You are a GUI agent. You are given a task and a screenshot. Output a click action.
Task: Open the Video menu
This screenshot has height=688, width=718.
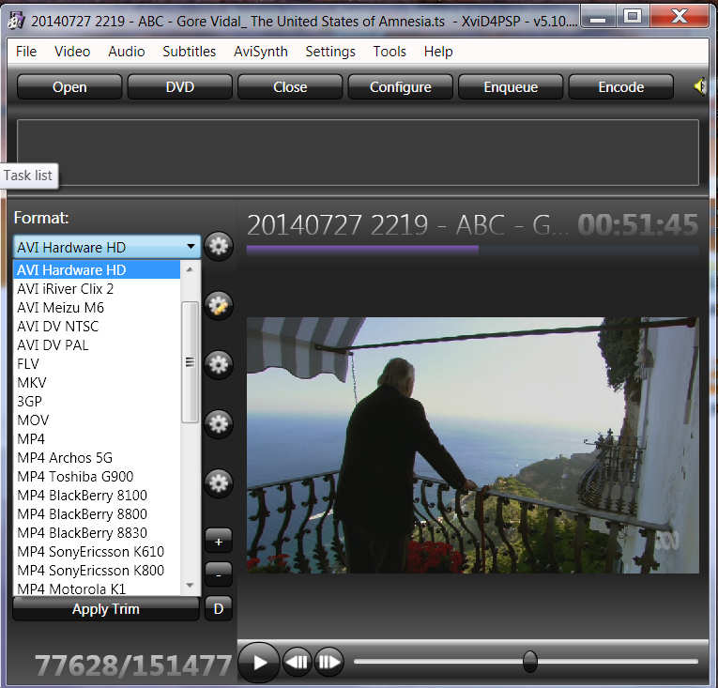click(x=72, y=52)
